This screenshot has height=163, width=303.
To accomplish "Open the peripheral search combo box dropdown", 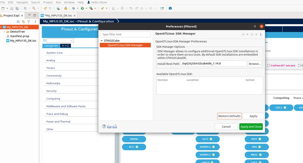I will [x=71, y=40].
